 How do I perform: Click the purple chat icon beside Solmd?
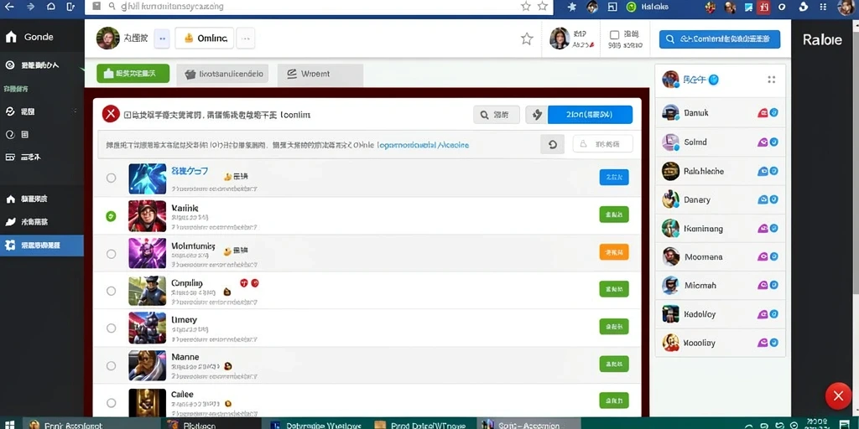click(762, 142)
